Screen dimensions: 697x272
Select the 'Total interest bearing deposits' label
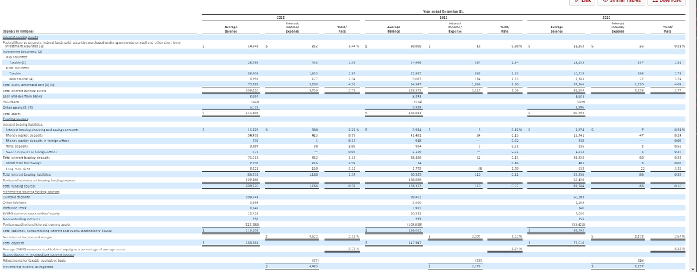click(26, 158)
